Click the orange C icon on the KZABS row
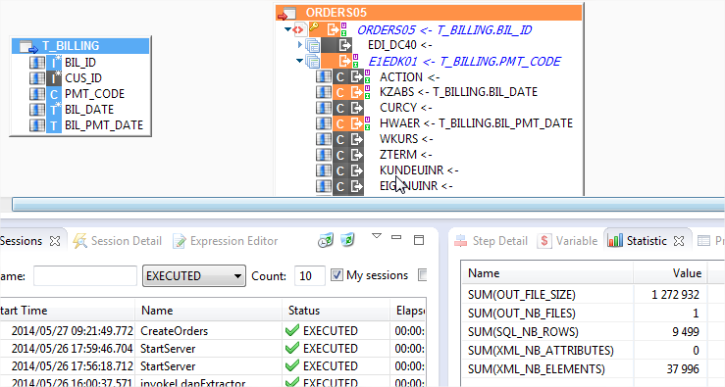Image resolution: width=725 pixels, height=387 pixels. [x=340, y=92]
